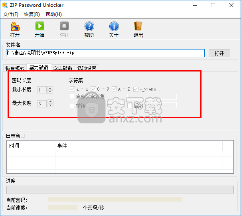
Task: Click the ZIP Password Unlocker title bar icon
Action: 5,5
